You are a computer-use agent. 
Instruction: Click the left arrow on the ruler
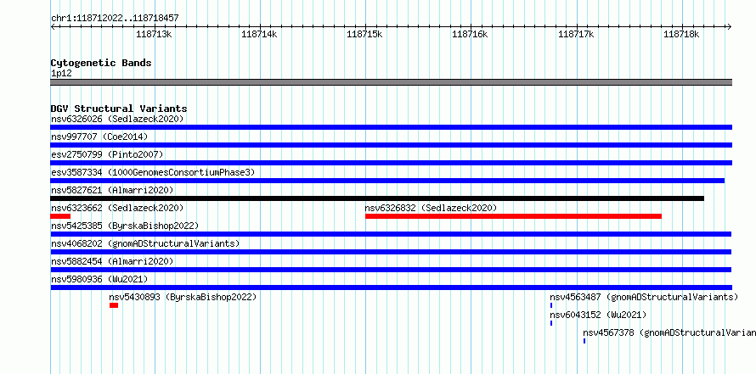pos(54,26)
